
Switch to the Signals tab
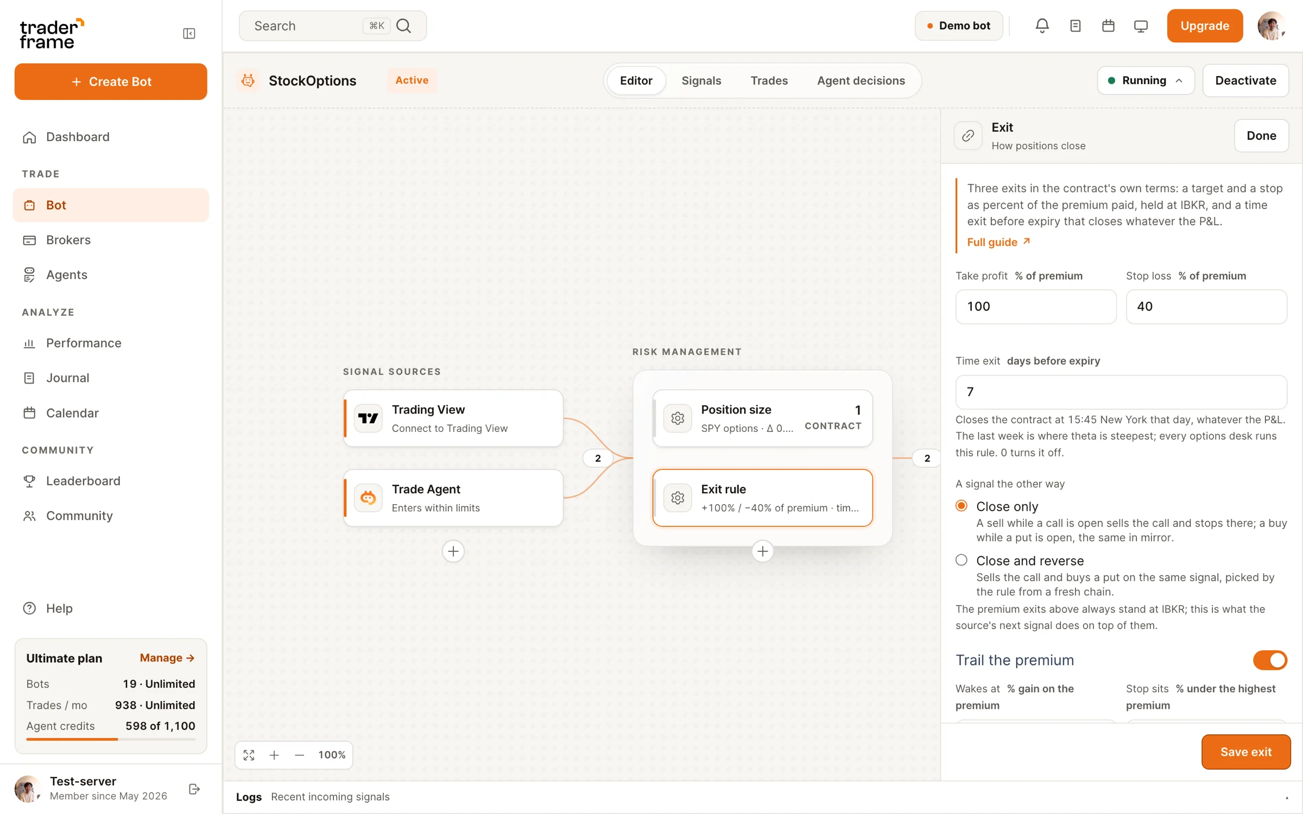pyautogui.click(x=701, y=80)
